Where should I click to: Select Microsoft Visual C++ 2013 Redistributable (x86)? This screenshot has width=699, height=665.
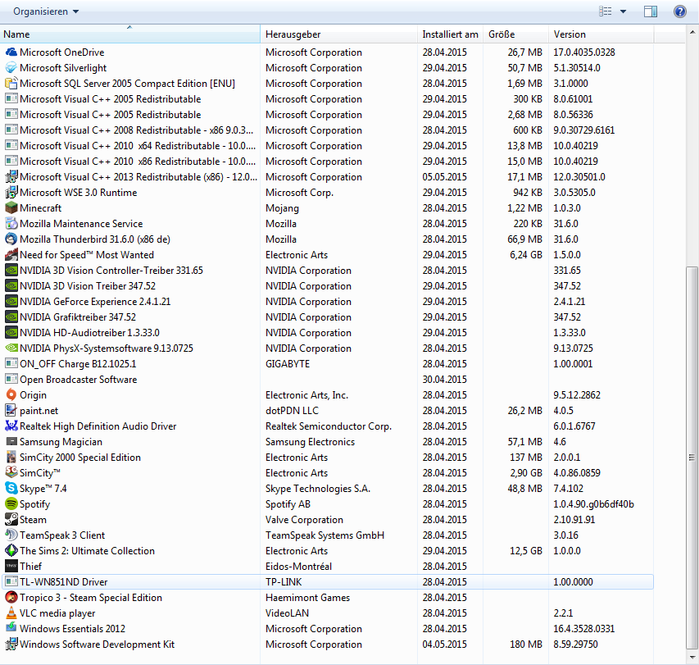(x=328, y=177)
